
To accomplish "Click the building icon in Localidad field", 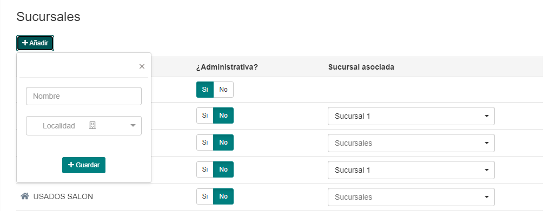I will pos(92,125).
